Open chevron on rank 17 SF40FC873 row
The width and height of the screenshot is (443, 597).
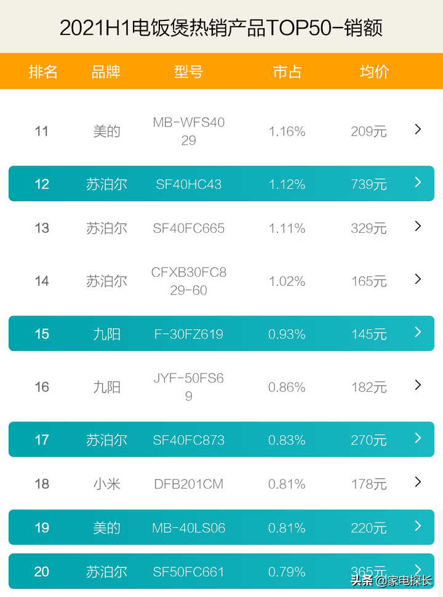click(418, 438)
